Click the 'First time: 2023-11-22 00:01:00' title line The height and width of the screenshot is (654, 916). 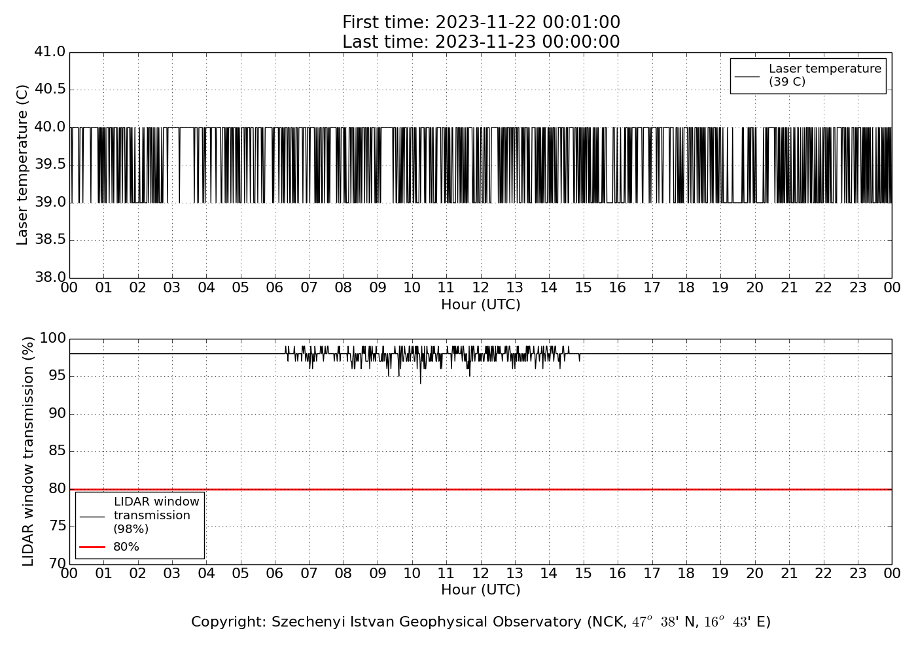(x=481, y=23)
